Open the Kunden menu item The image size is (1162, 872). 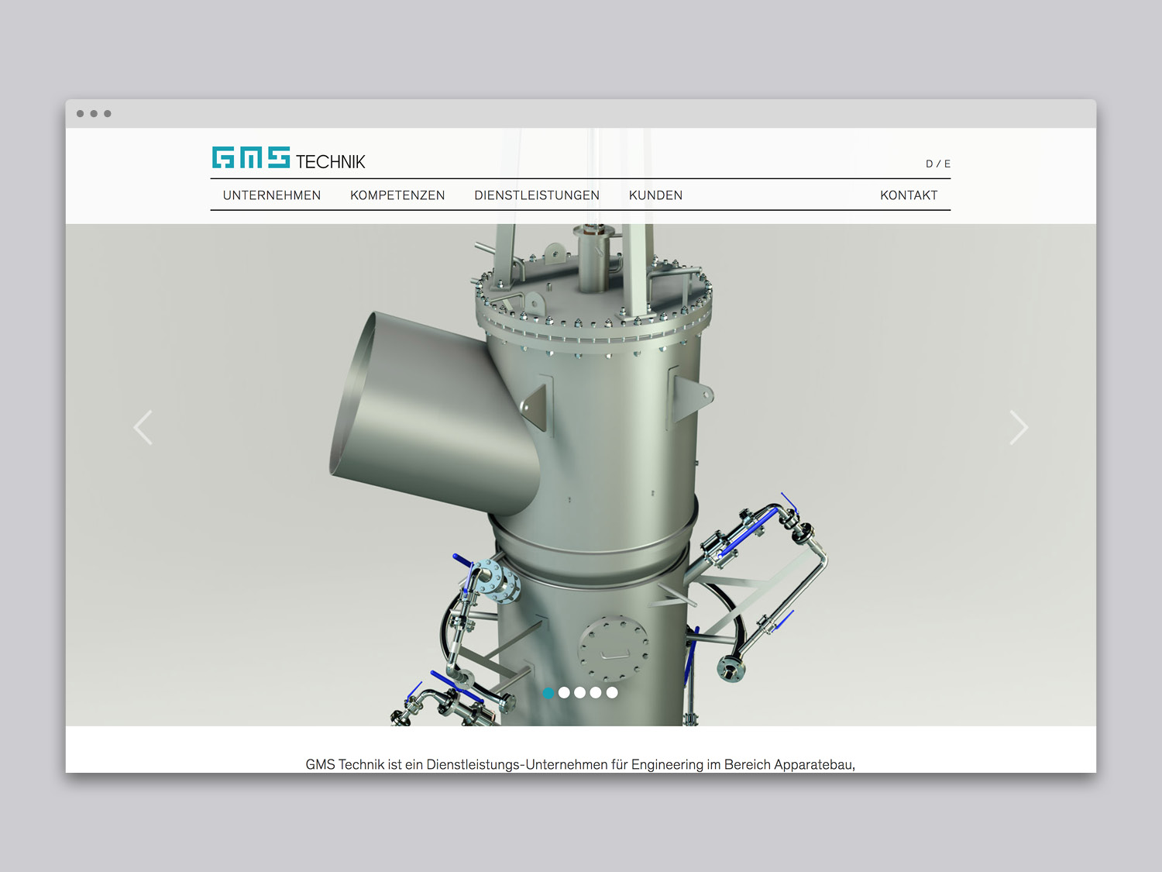[655, 195]
